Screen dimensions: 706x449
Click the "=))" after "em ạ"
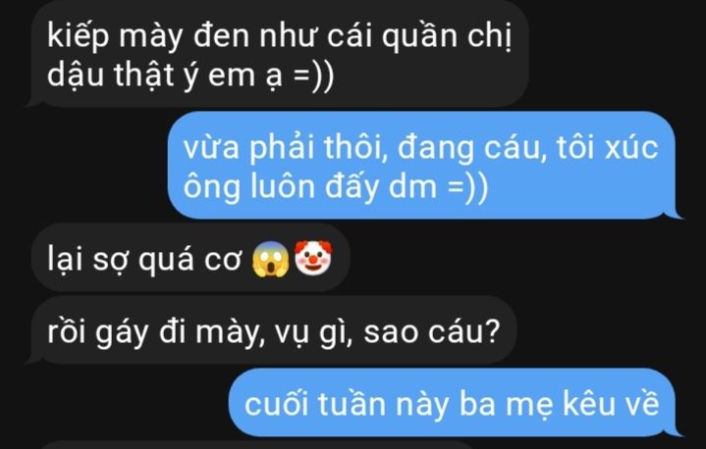point(314,75)
